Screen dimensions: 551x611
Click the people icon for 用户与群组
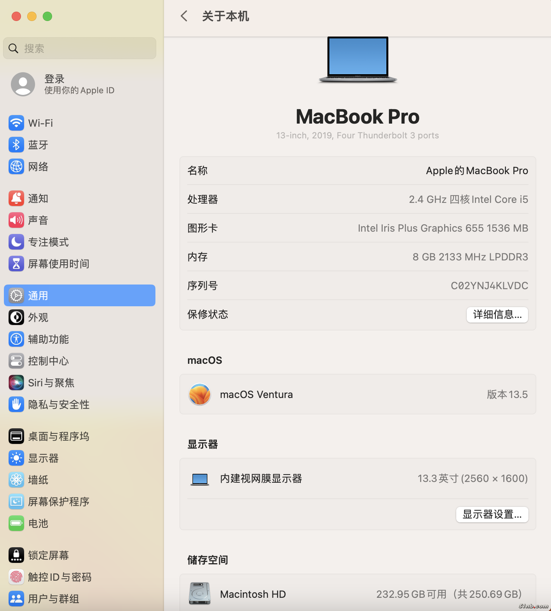(x=16, y=599)
